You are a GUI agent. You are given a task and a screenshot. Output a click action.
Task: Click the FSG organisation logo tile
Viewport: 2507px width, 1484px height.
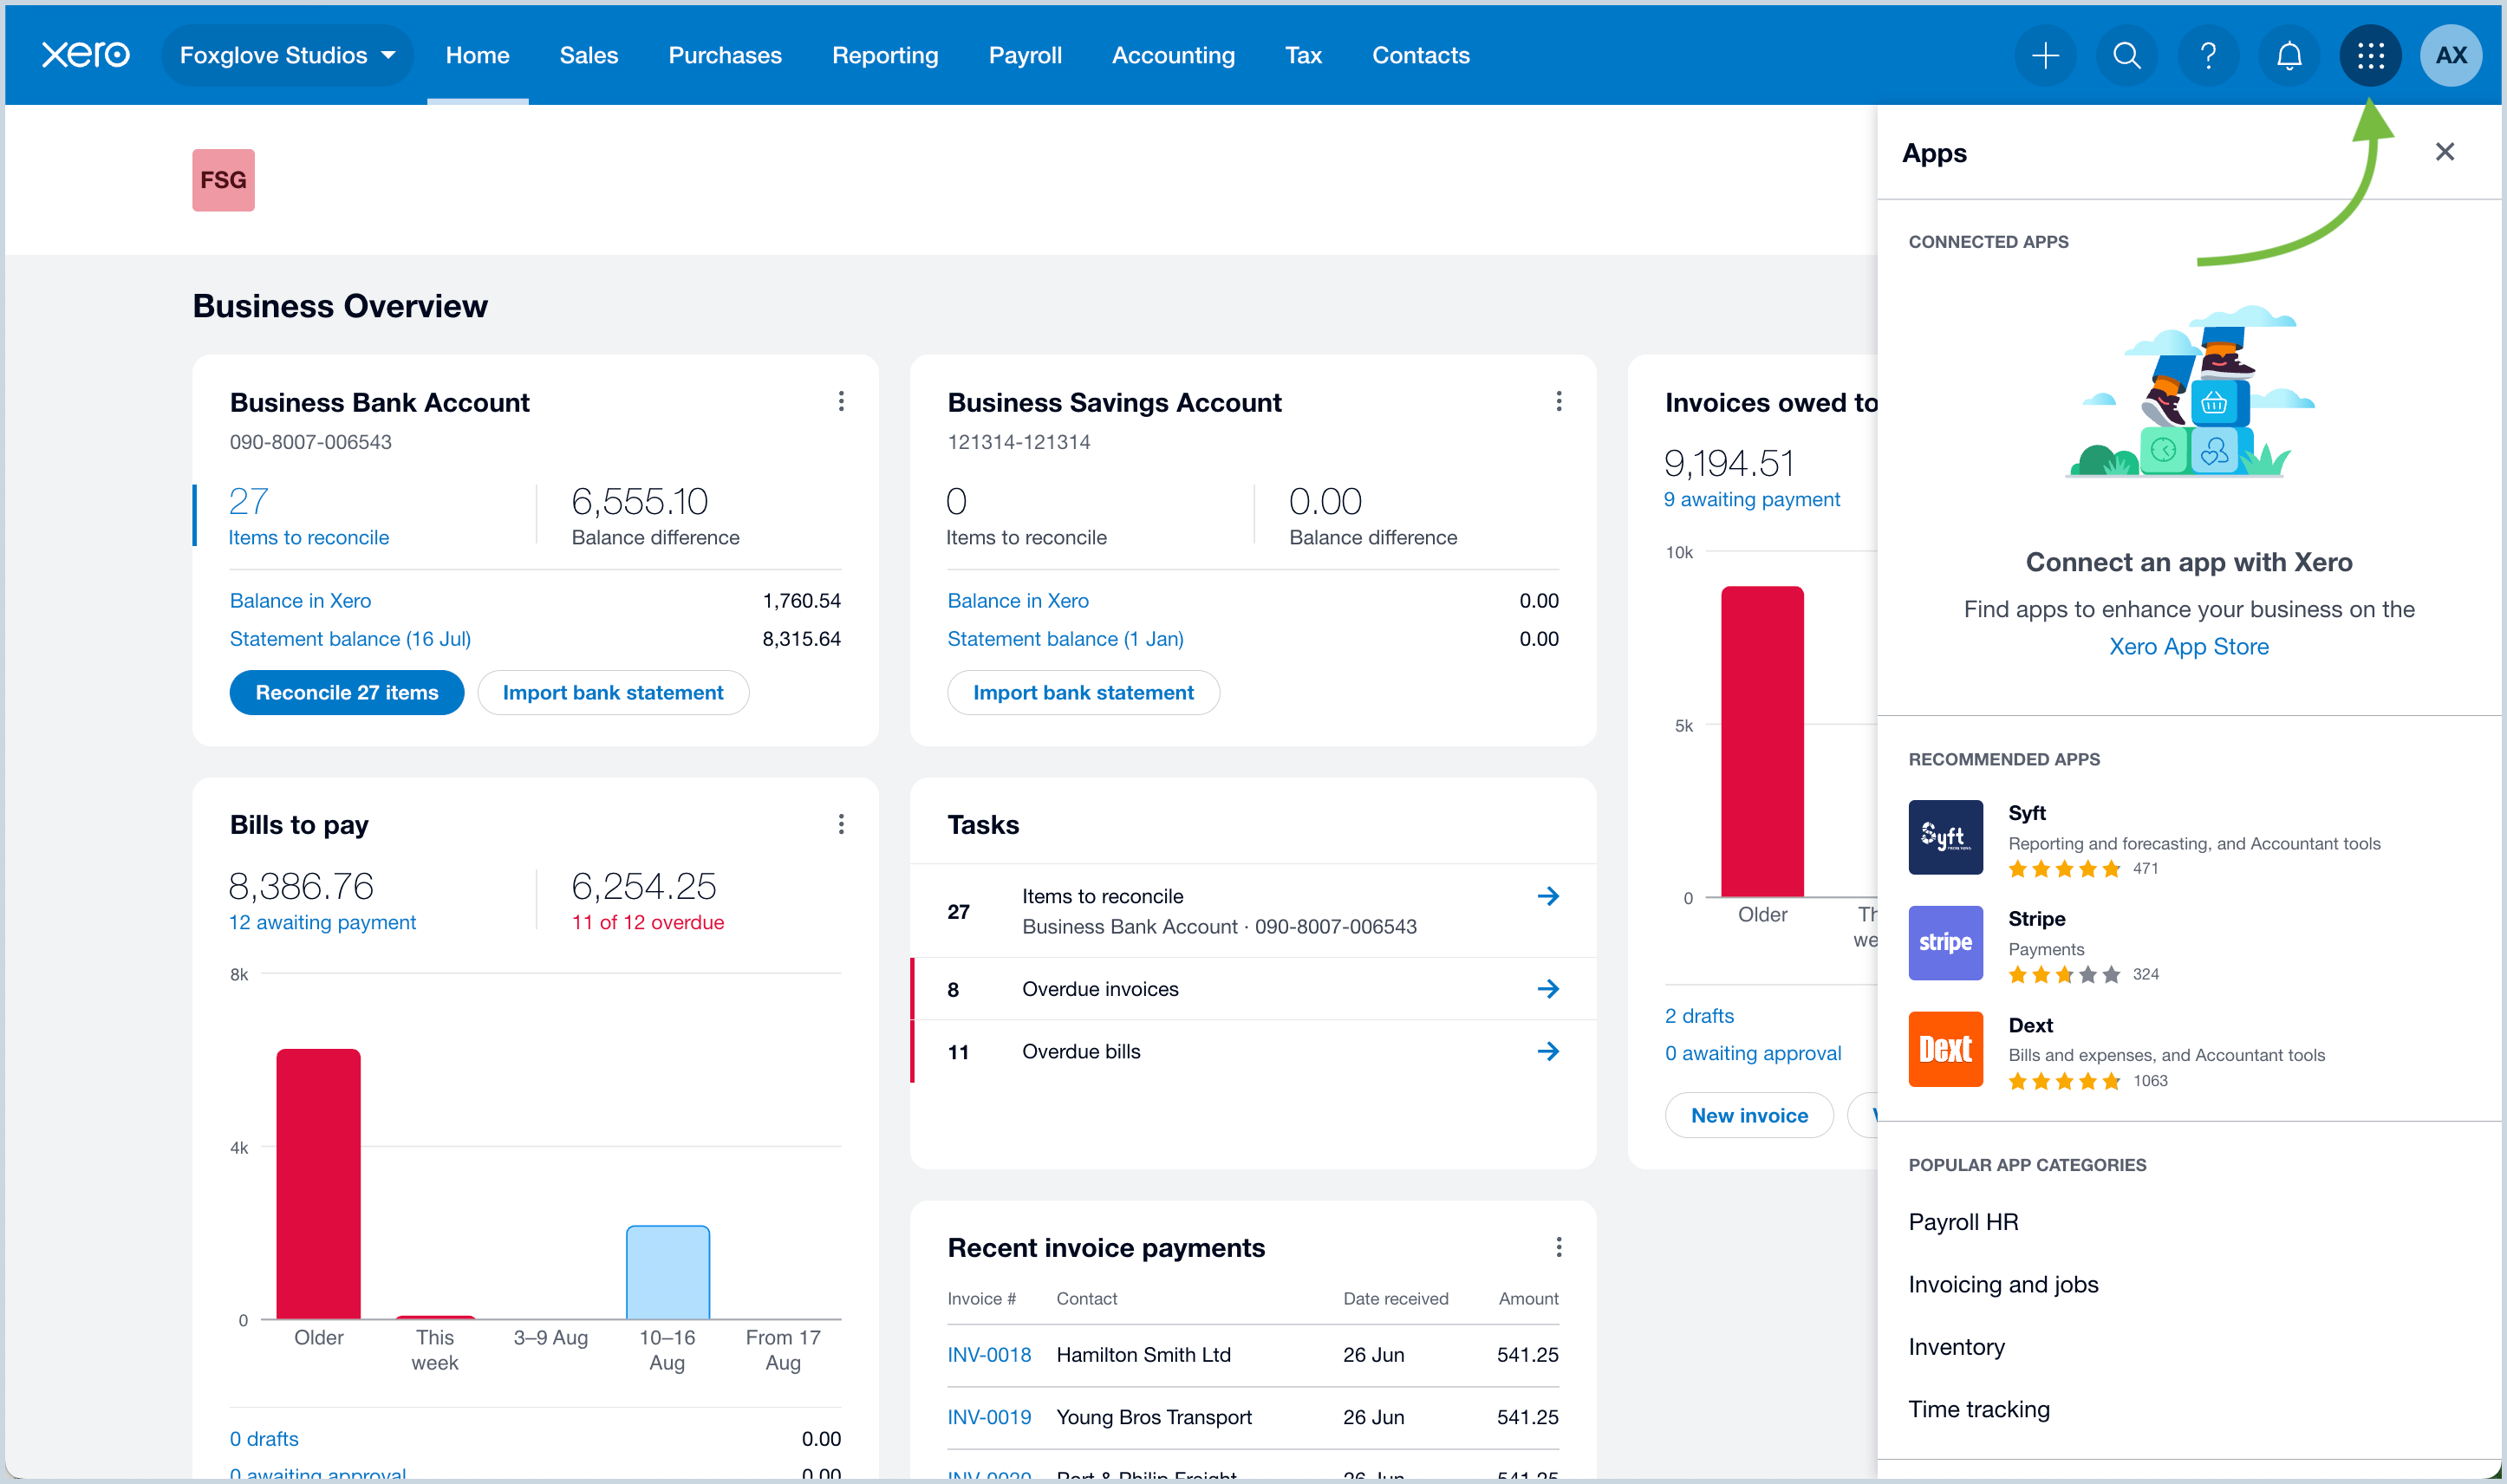pyautogui.click(x=223, y=180)
